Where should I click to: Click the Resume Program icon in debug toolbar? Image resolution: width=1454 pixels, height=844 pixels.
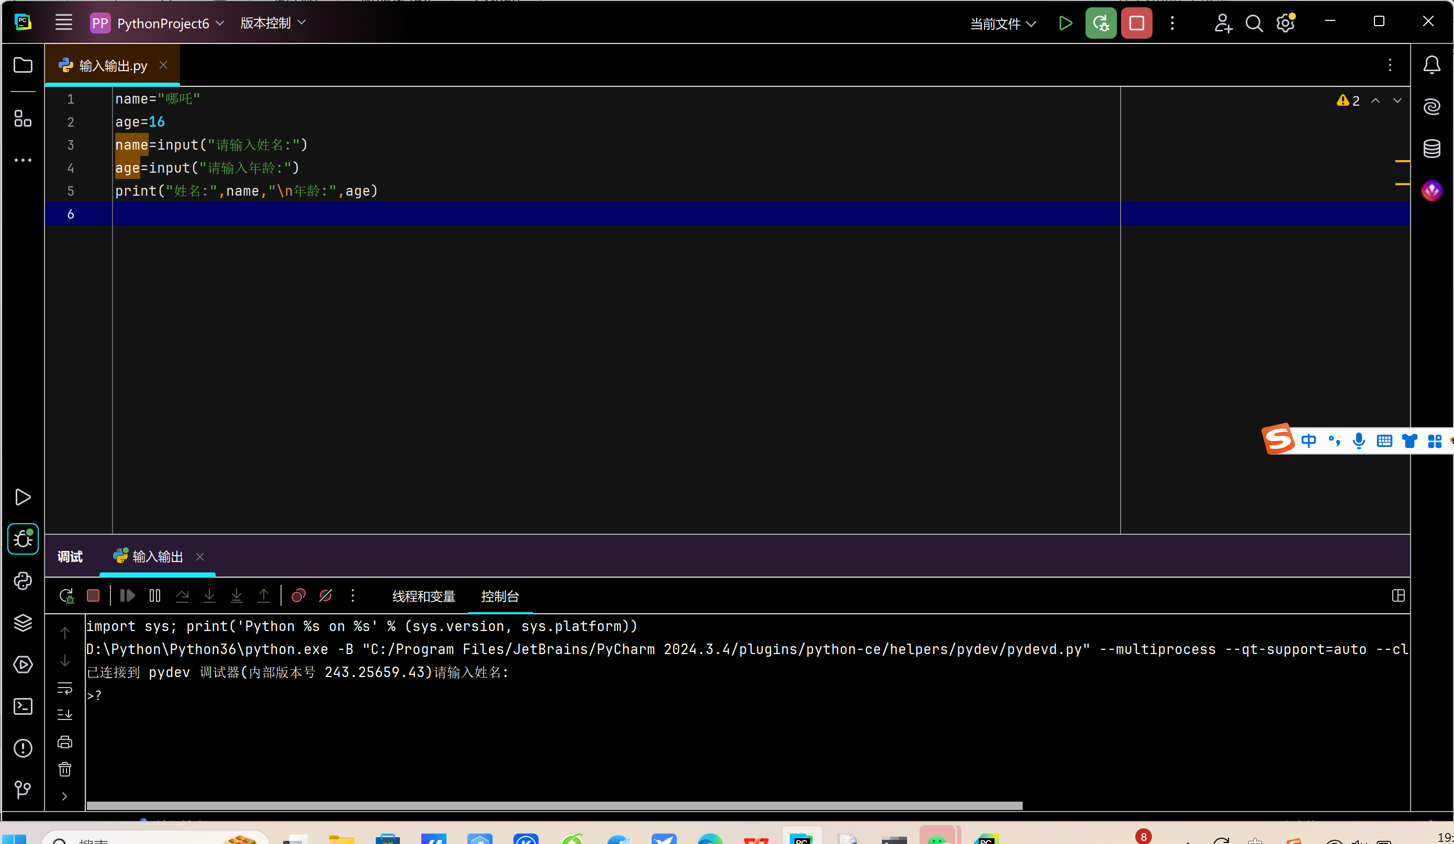(127, 595)
